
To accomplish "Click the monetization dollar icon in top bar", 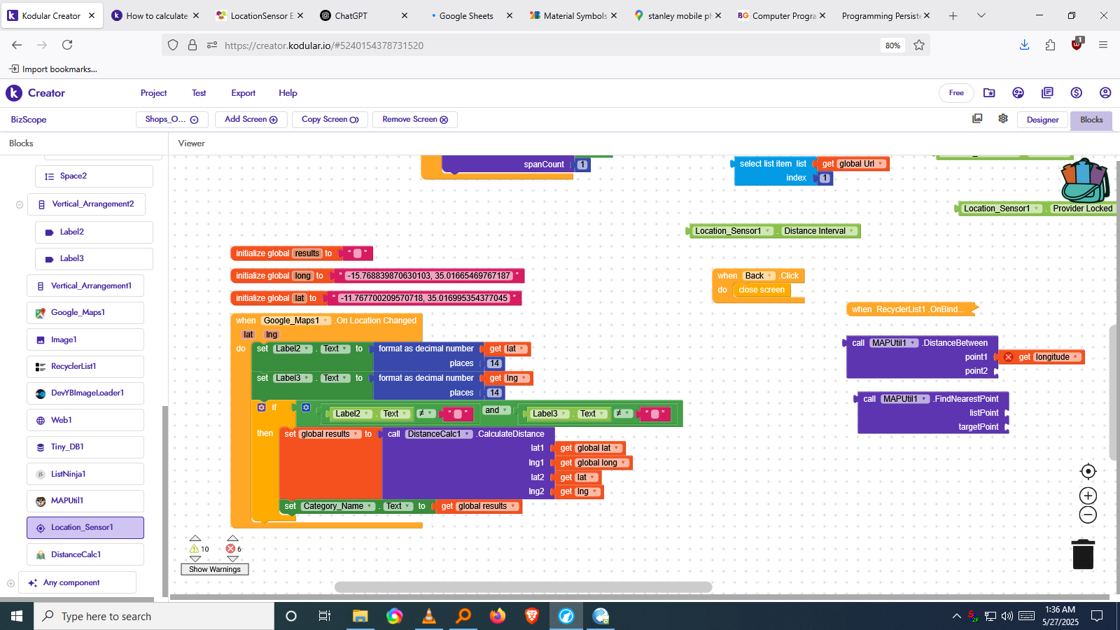I will 1077,92.
